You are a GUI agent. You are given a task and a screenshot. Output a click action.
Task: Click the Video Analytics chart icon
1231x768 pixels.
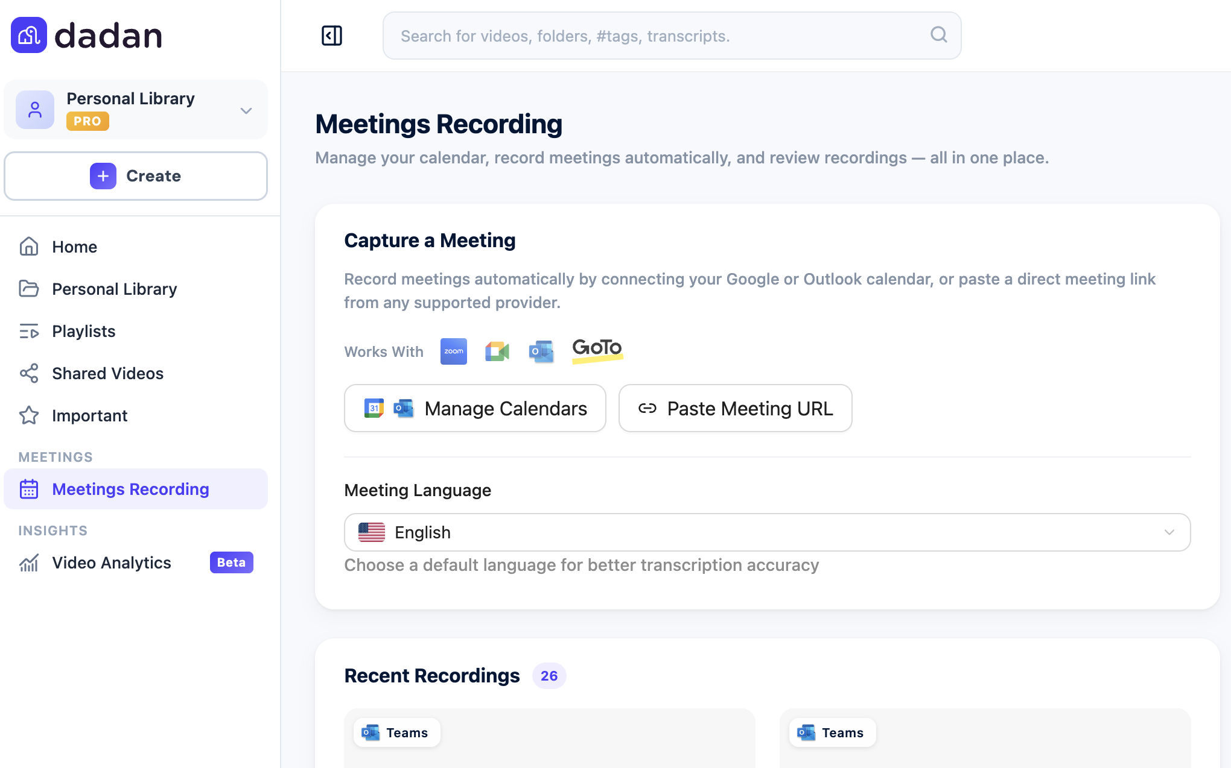(29, 562)
